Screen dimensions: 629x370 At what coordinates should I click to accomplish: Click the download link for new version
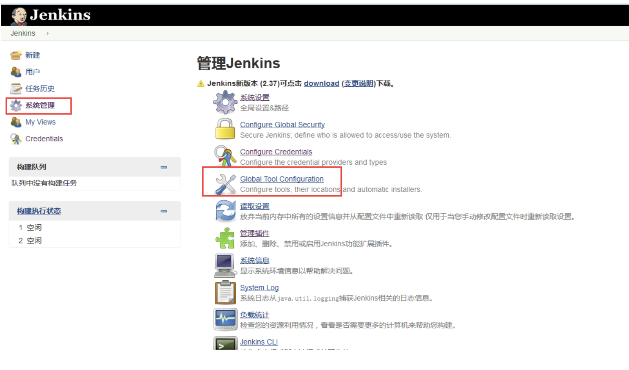point(321,83)
